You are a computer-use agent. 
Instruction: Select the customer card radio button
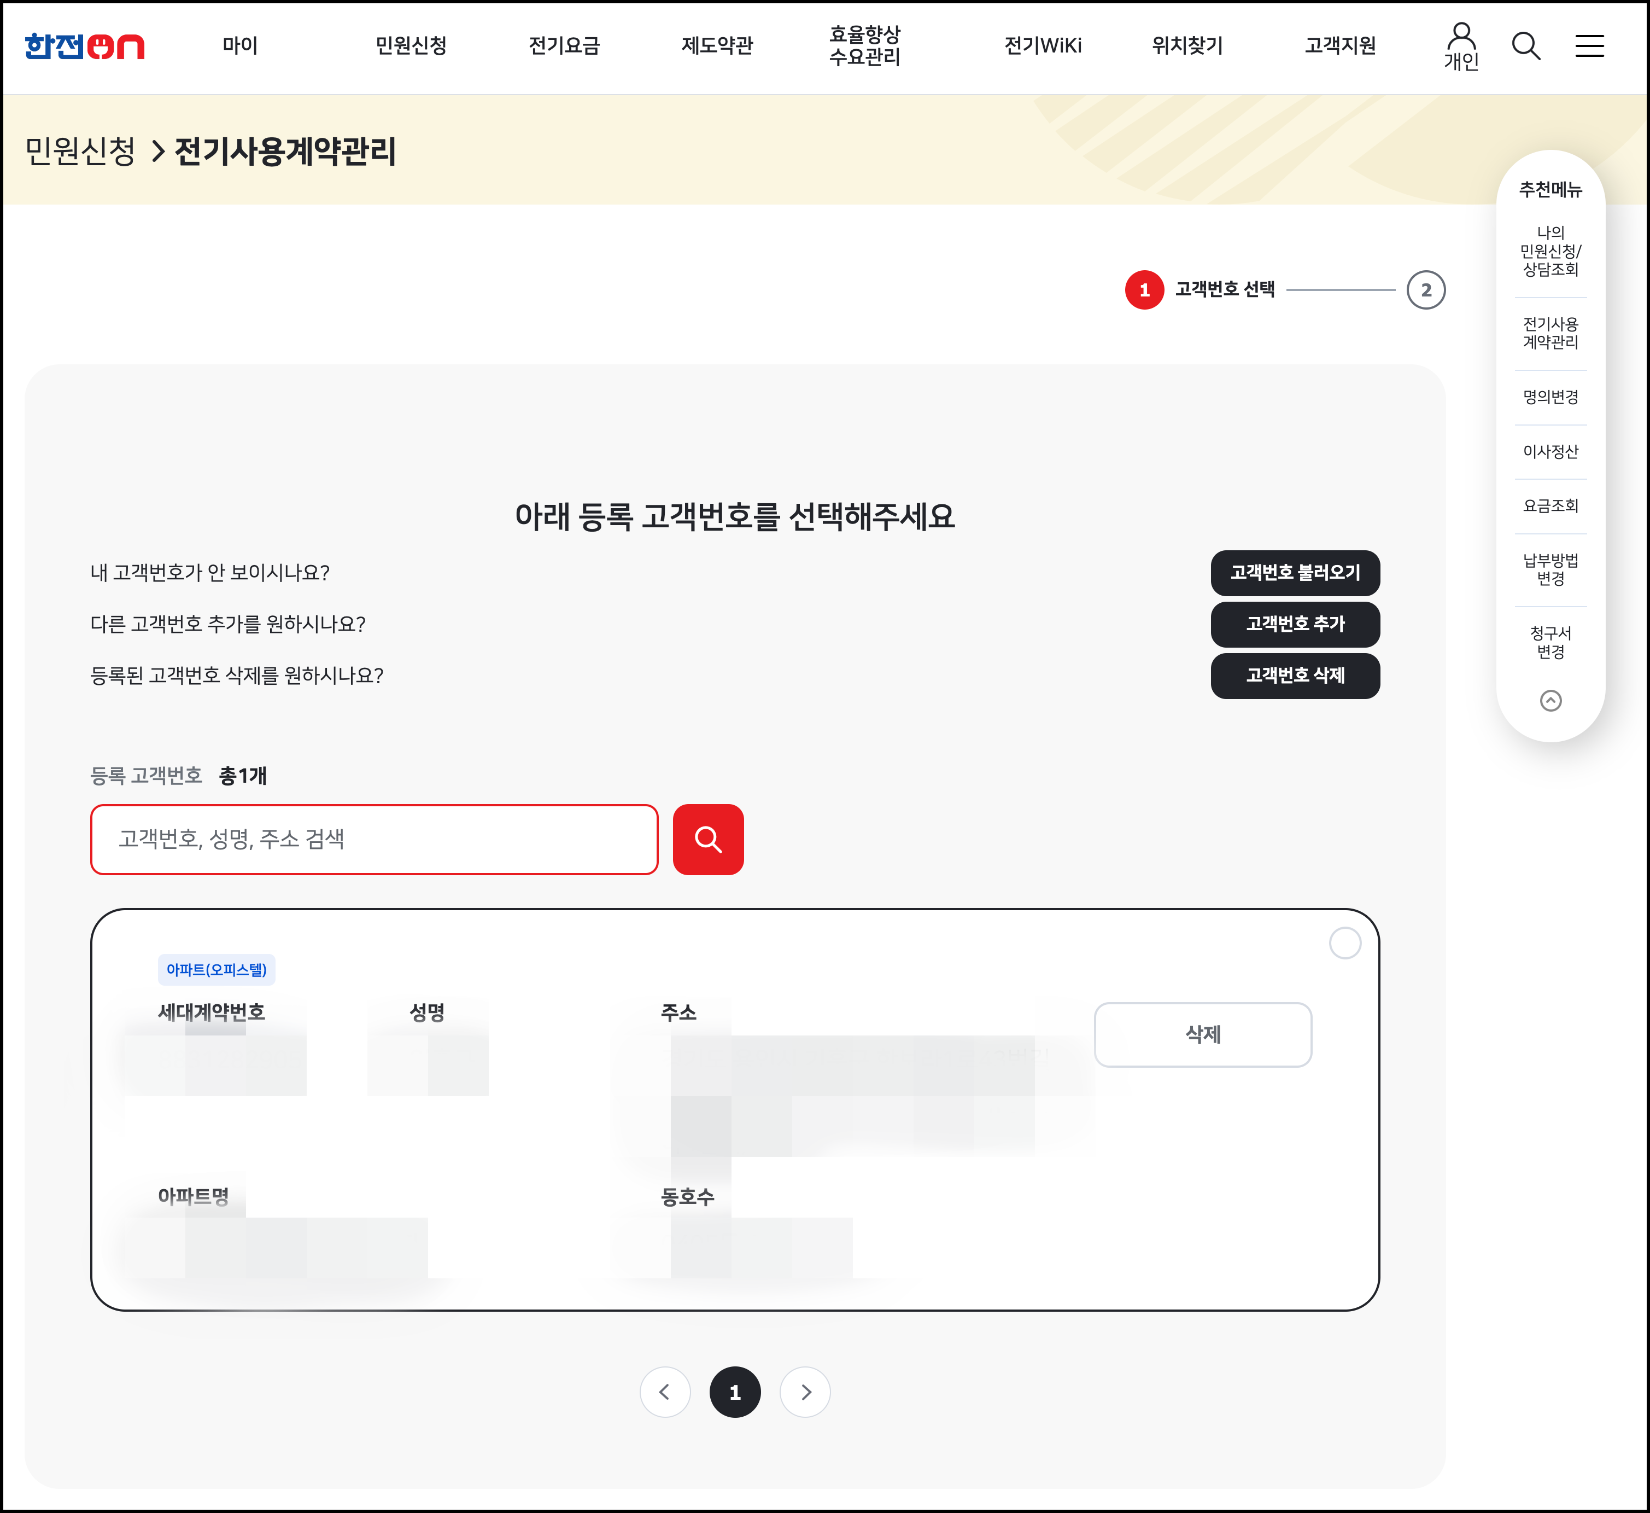click(1345, 943)
